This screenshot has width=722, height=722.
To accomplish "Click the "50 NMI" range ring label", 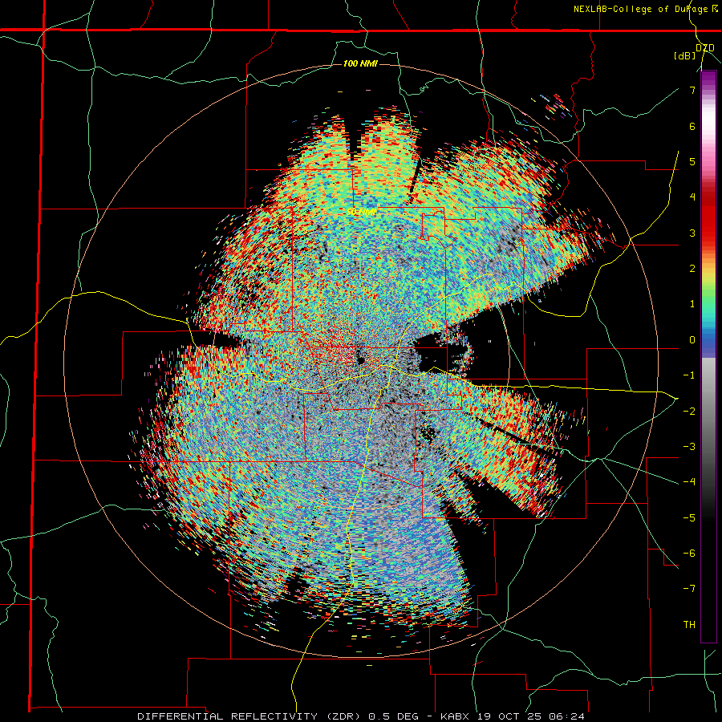I will (362, 213).
